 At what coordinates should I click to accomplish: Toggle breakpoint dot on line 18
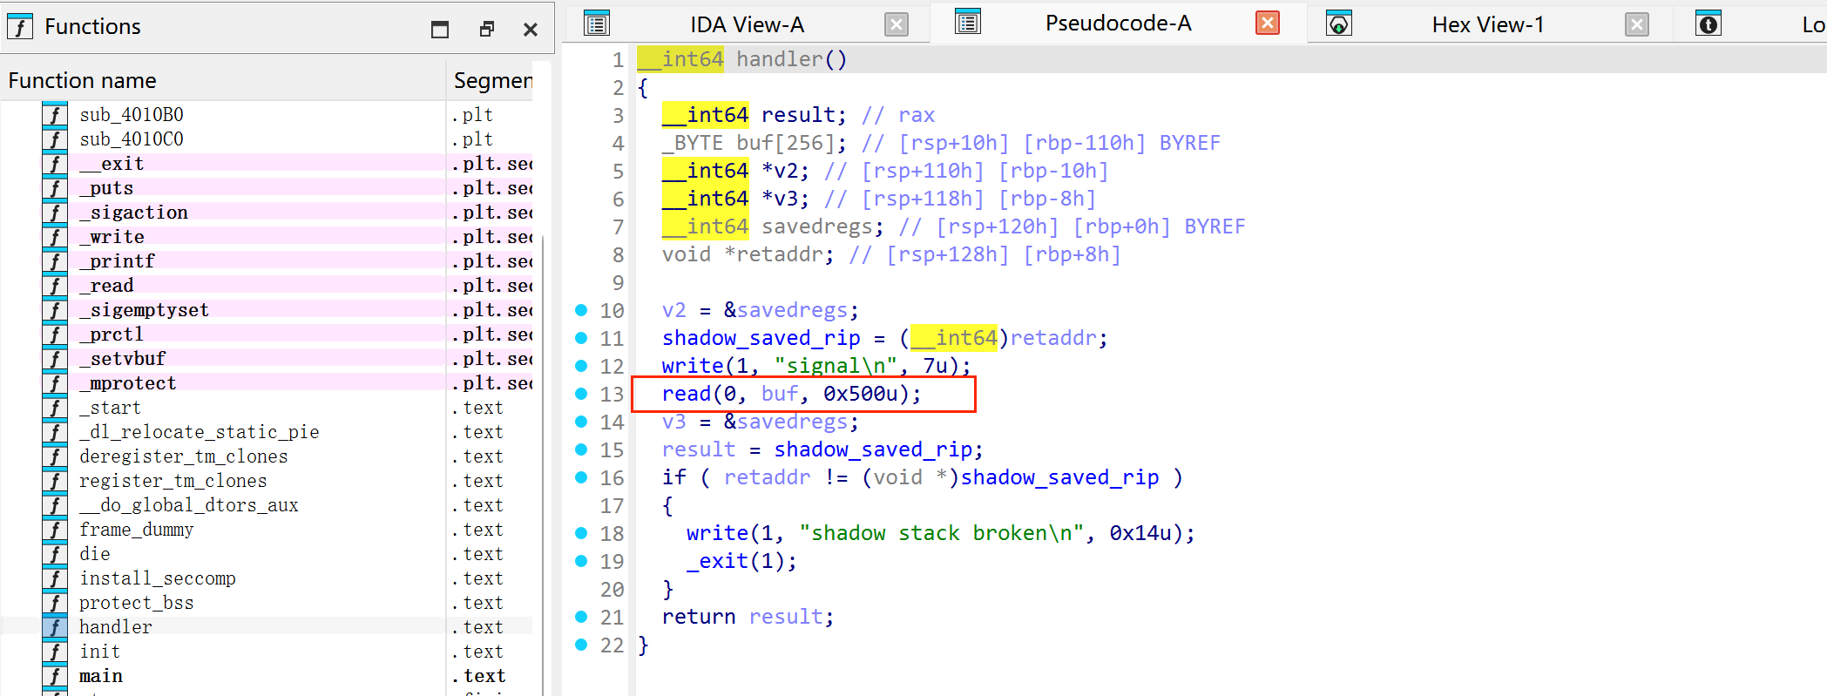[581, 533]
